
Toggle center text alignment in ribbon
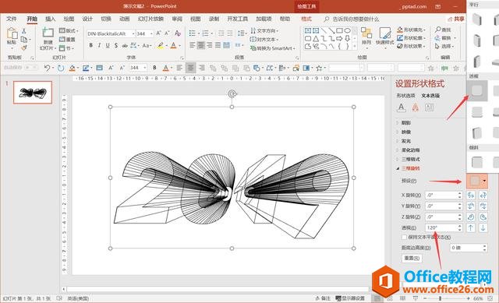[201, 45]
